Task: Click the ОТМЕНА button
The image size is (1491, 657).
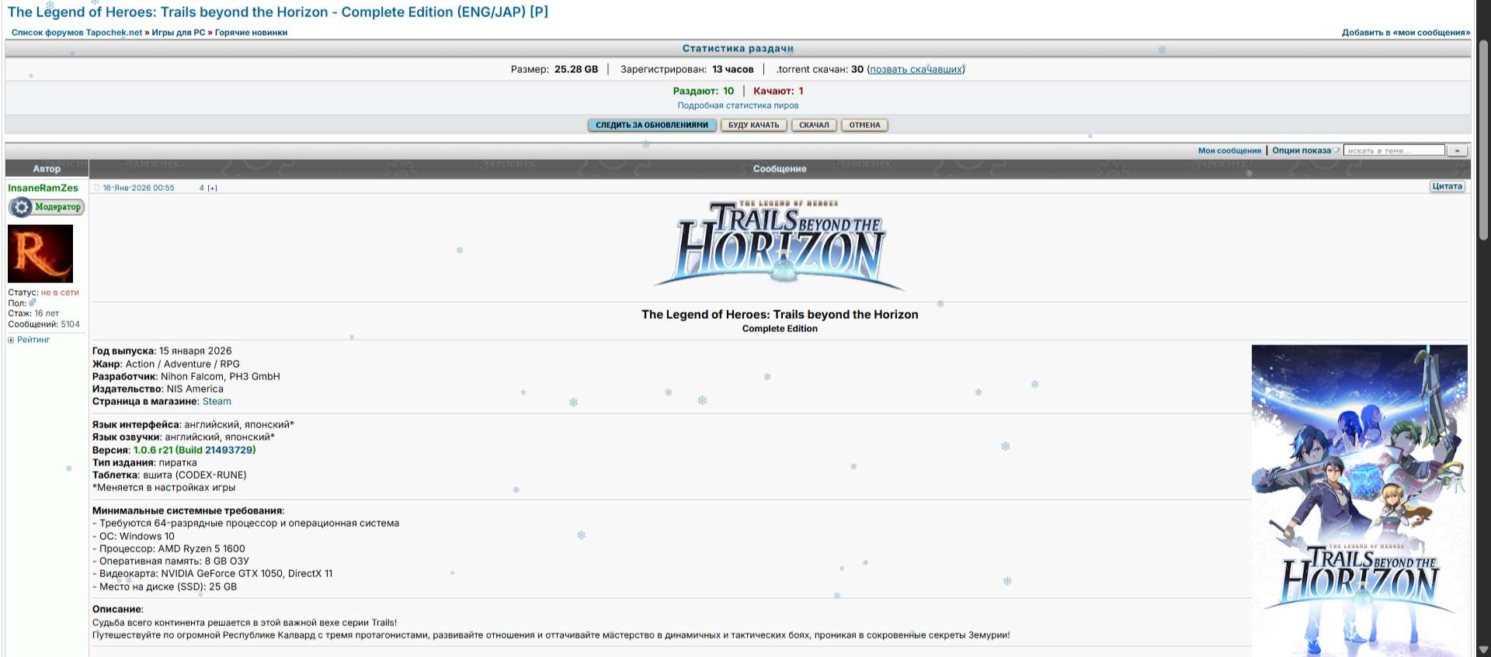Action: tap(864, 125)
